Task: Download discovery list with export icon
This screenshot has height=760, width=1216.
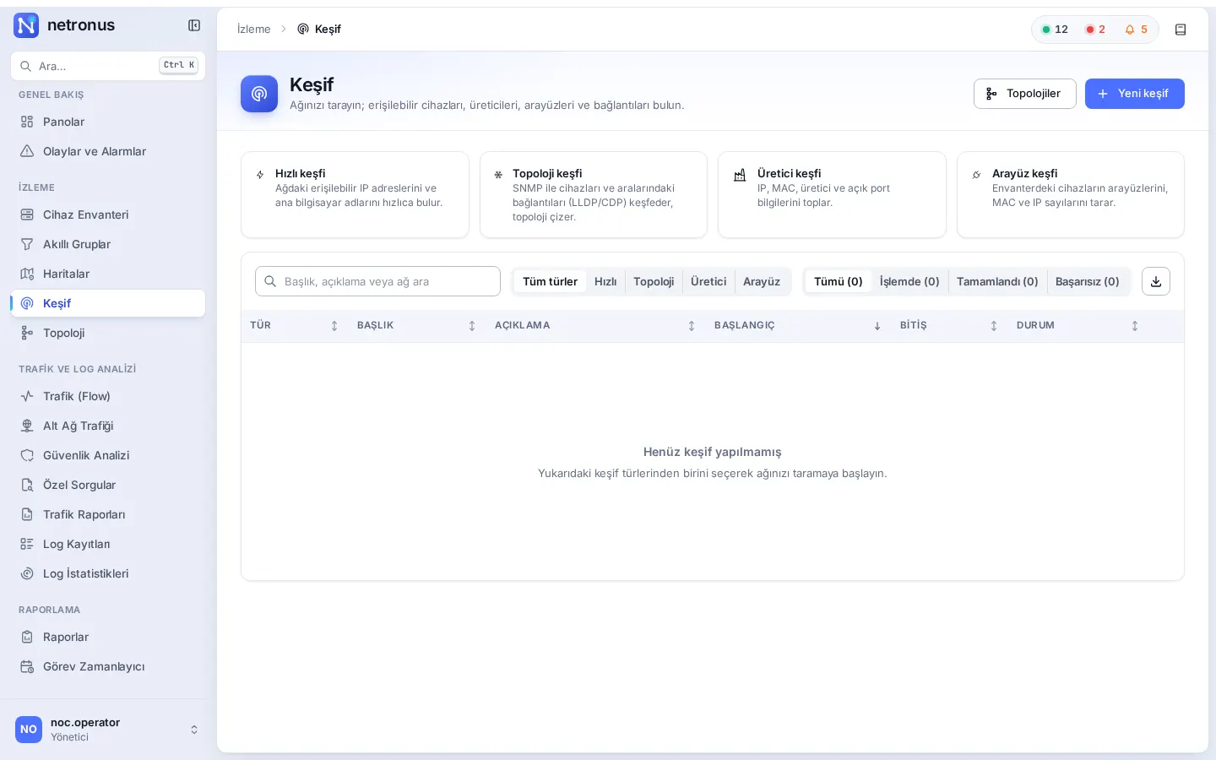Action: (x=1156, y=281)
